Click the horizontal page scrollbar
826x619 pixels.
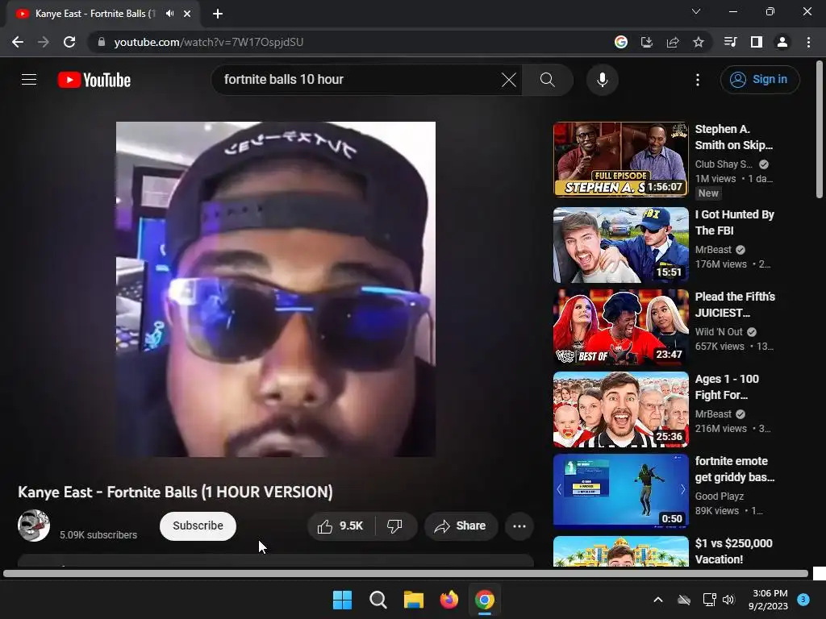pos(406,574)
